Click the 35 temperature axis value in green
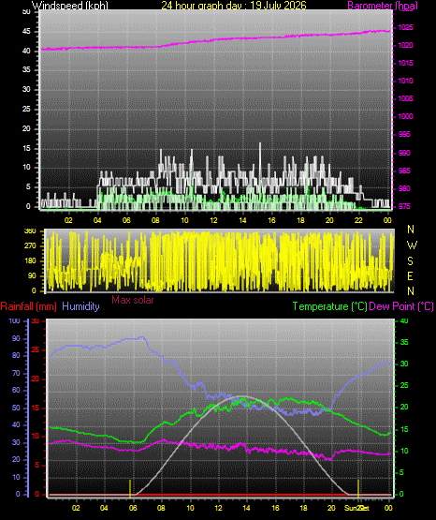436x520 pixels. [x=404, y=343]
